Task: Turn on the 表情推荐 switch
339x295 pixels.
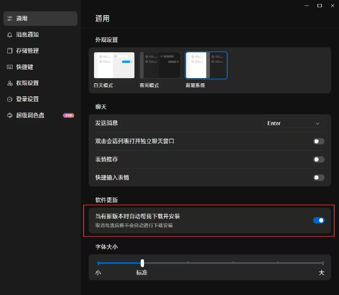Action: pyautogui.click(x=318, y=159)
